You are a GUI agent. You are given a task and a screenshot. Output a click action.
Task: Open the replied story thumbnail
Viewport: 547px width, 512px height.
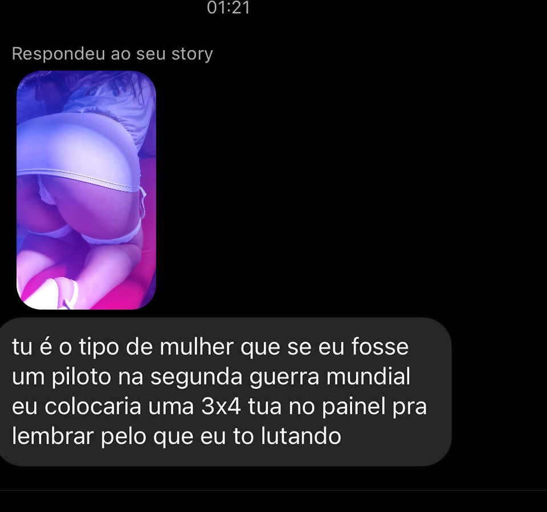86,190
